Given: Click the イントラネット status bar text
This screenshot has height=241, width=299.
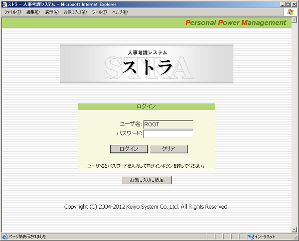Looking at the screenshot, I should (x=265, y=237).
